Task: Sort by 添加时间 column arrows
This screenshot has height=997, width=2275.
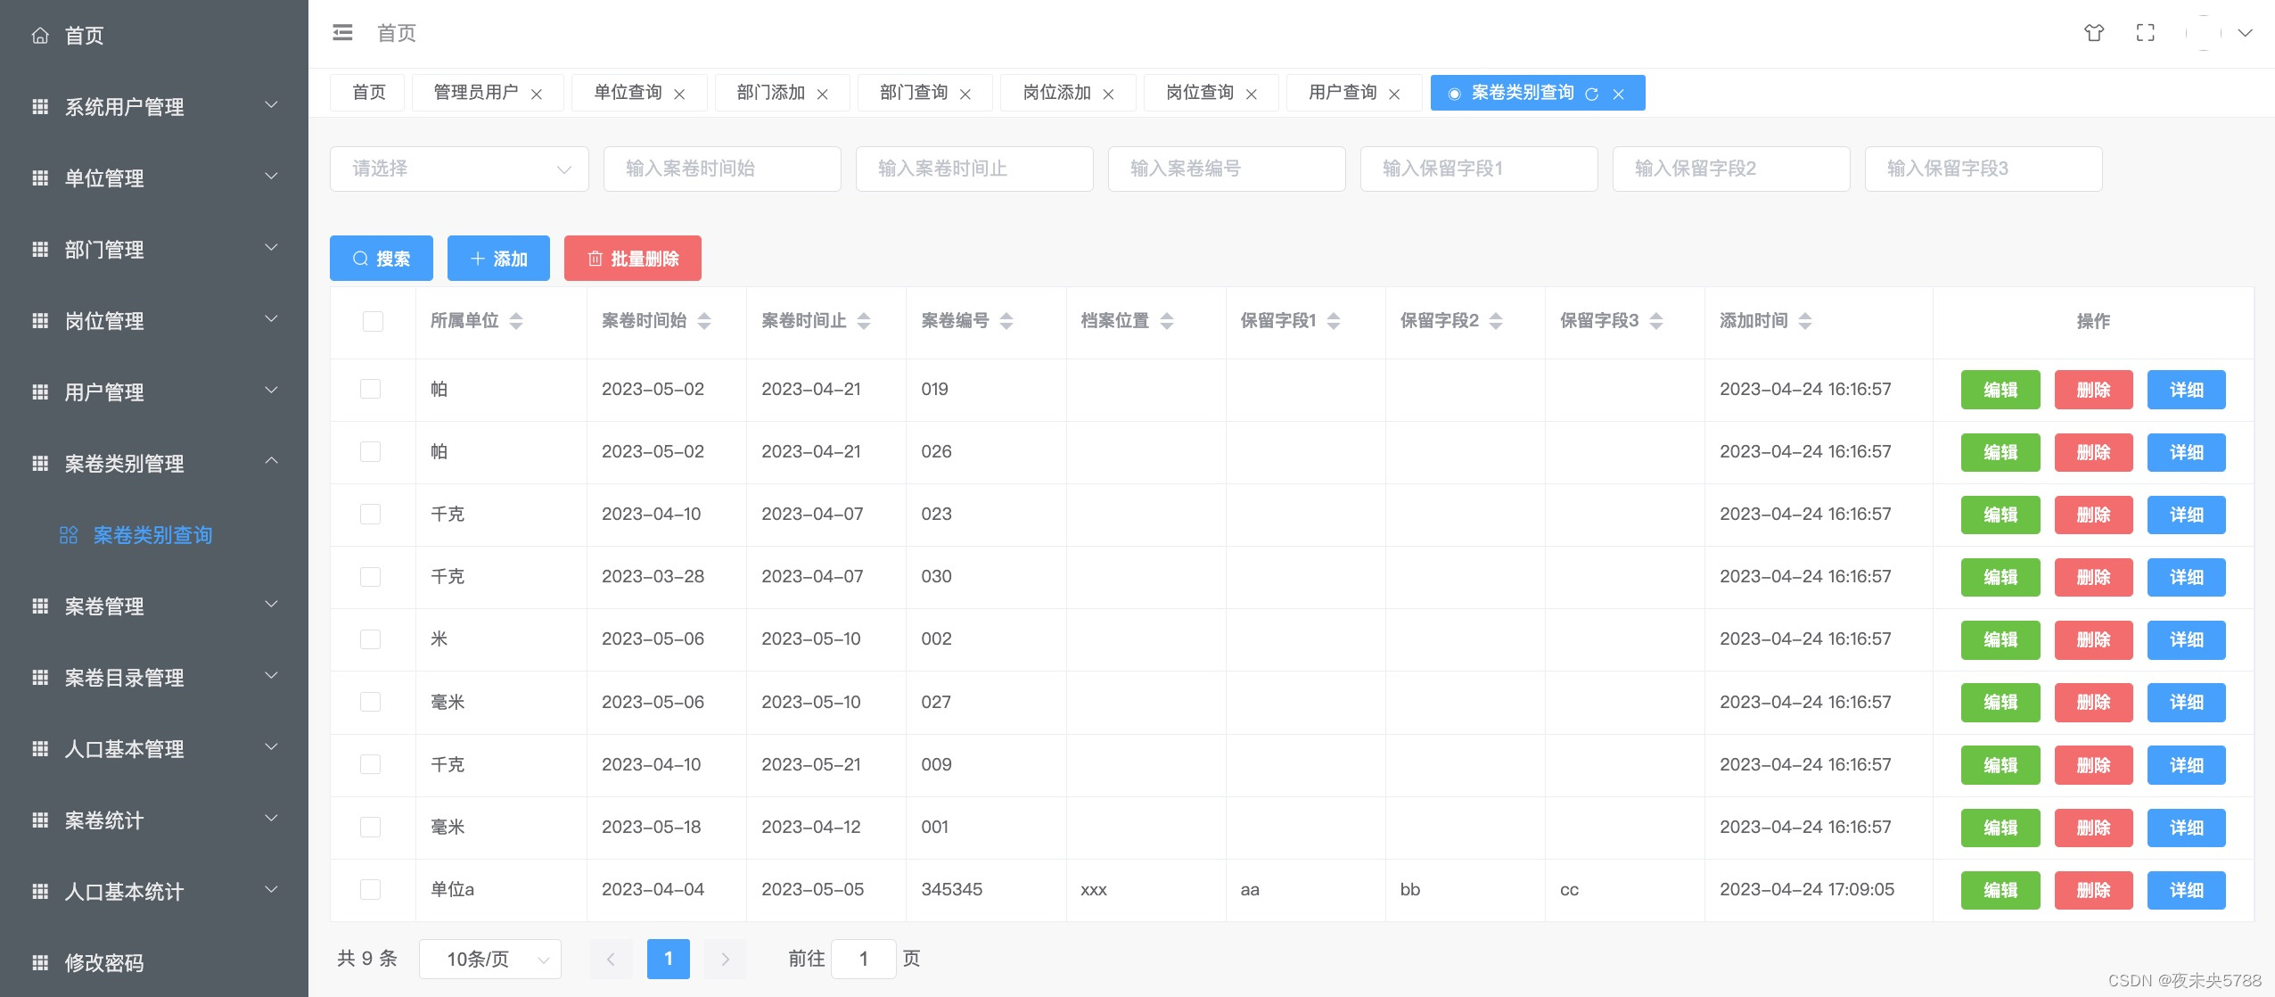Action: tap(1805, 321)
